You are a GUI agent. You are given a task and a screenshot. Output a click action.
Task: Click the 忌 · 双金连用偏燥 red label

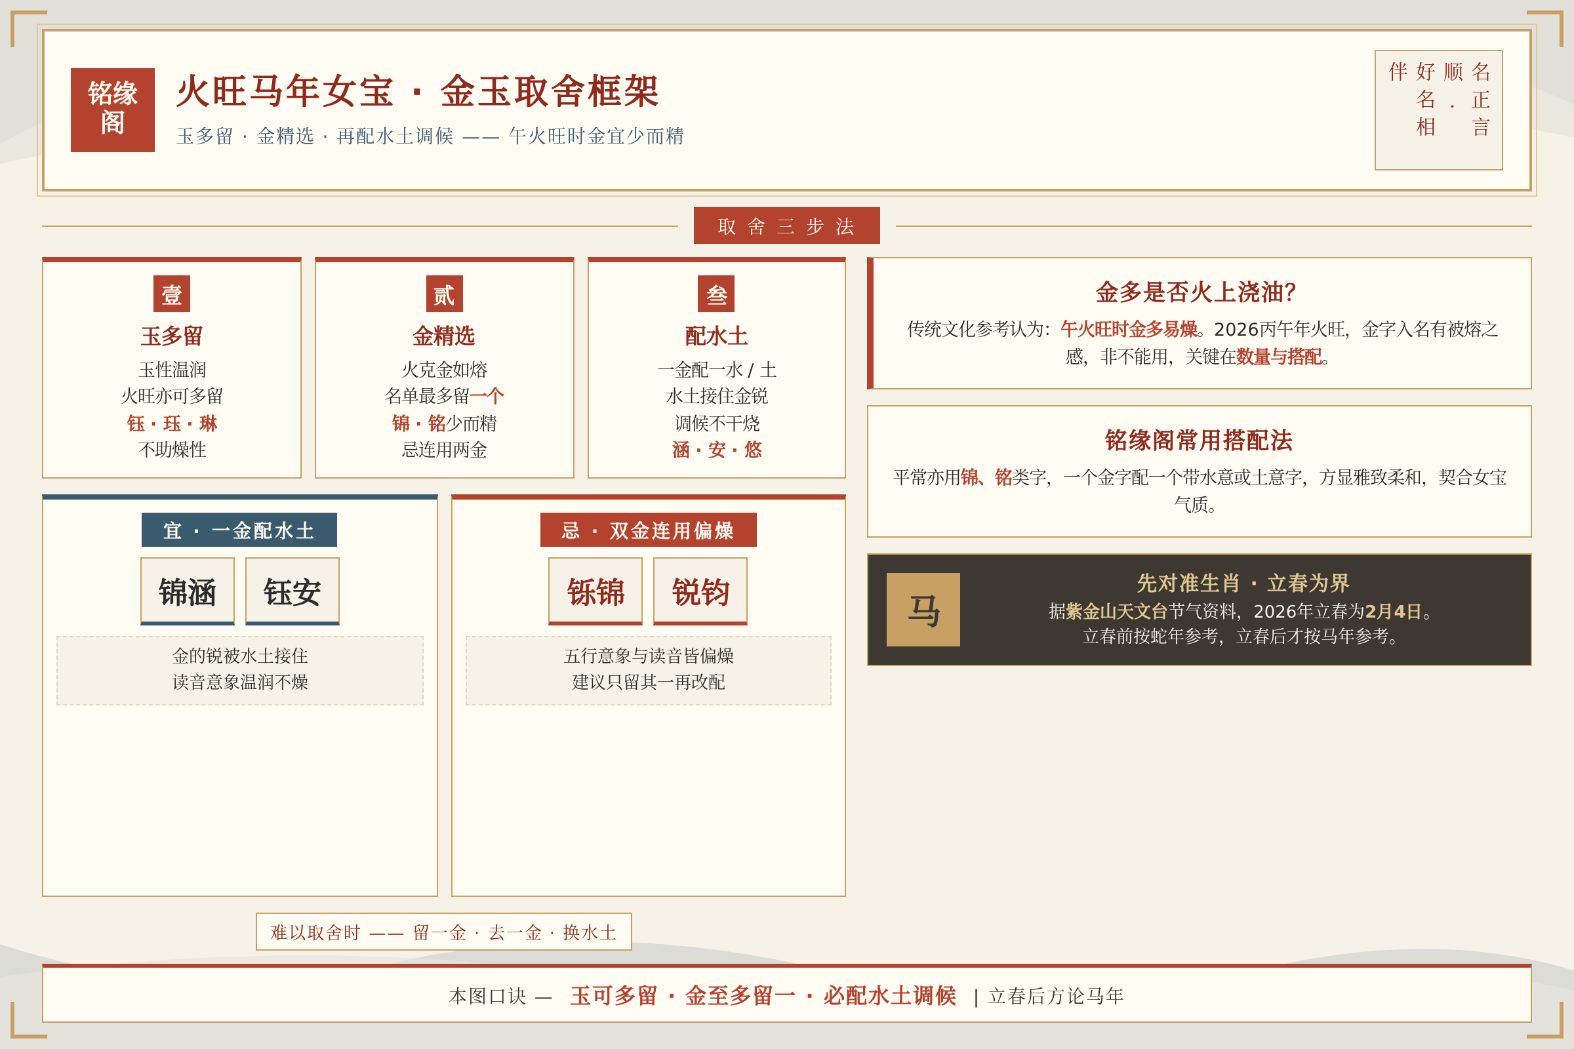click(x=649, y=530)
